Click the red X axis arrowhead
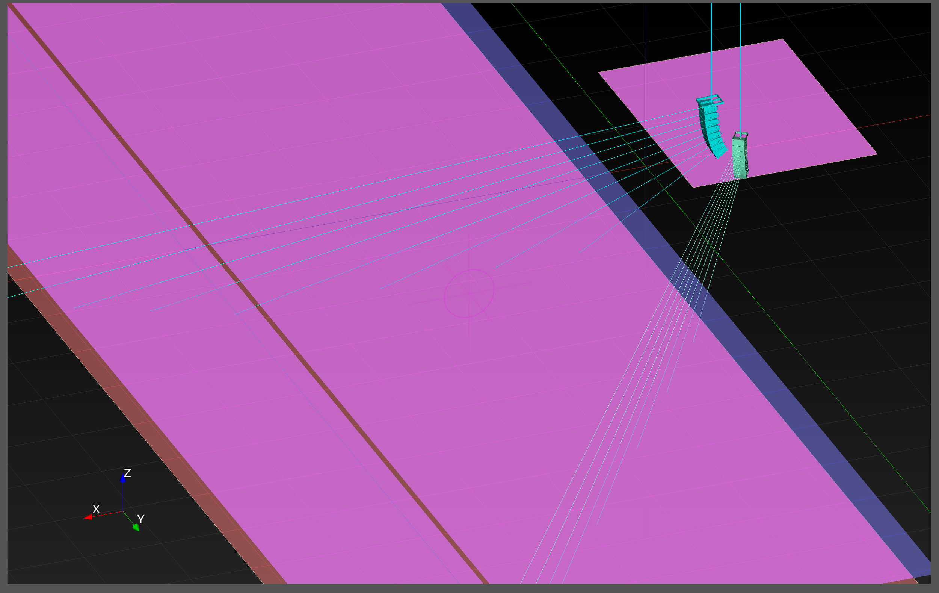This screenshot has height=593, width=939. [89, 517]
